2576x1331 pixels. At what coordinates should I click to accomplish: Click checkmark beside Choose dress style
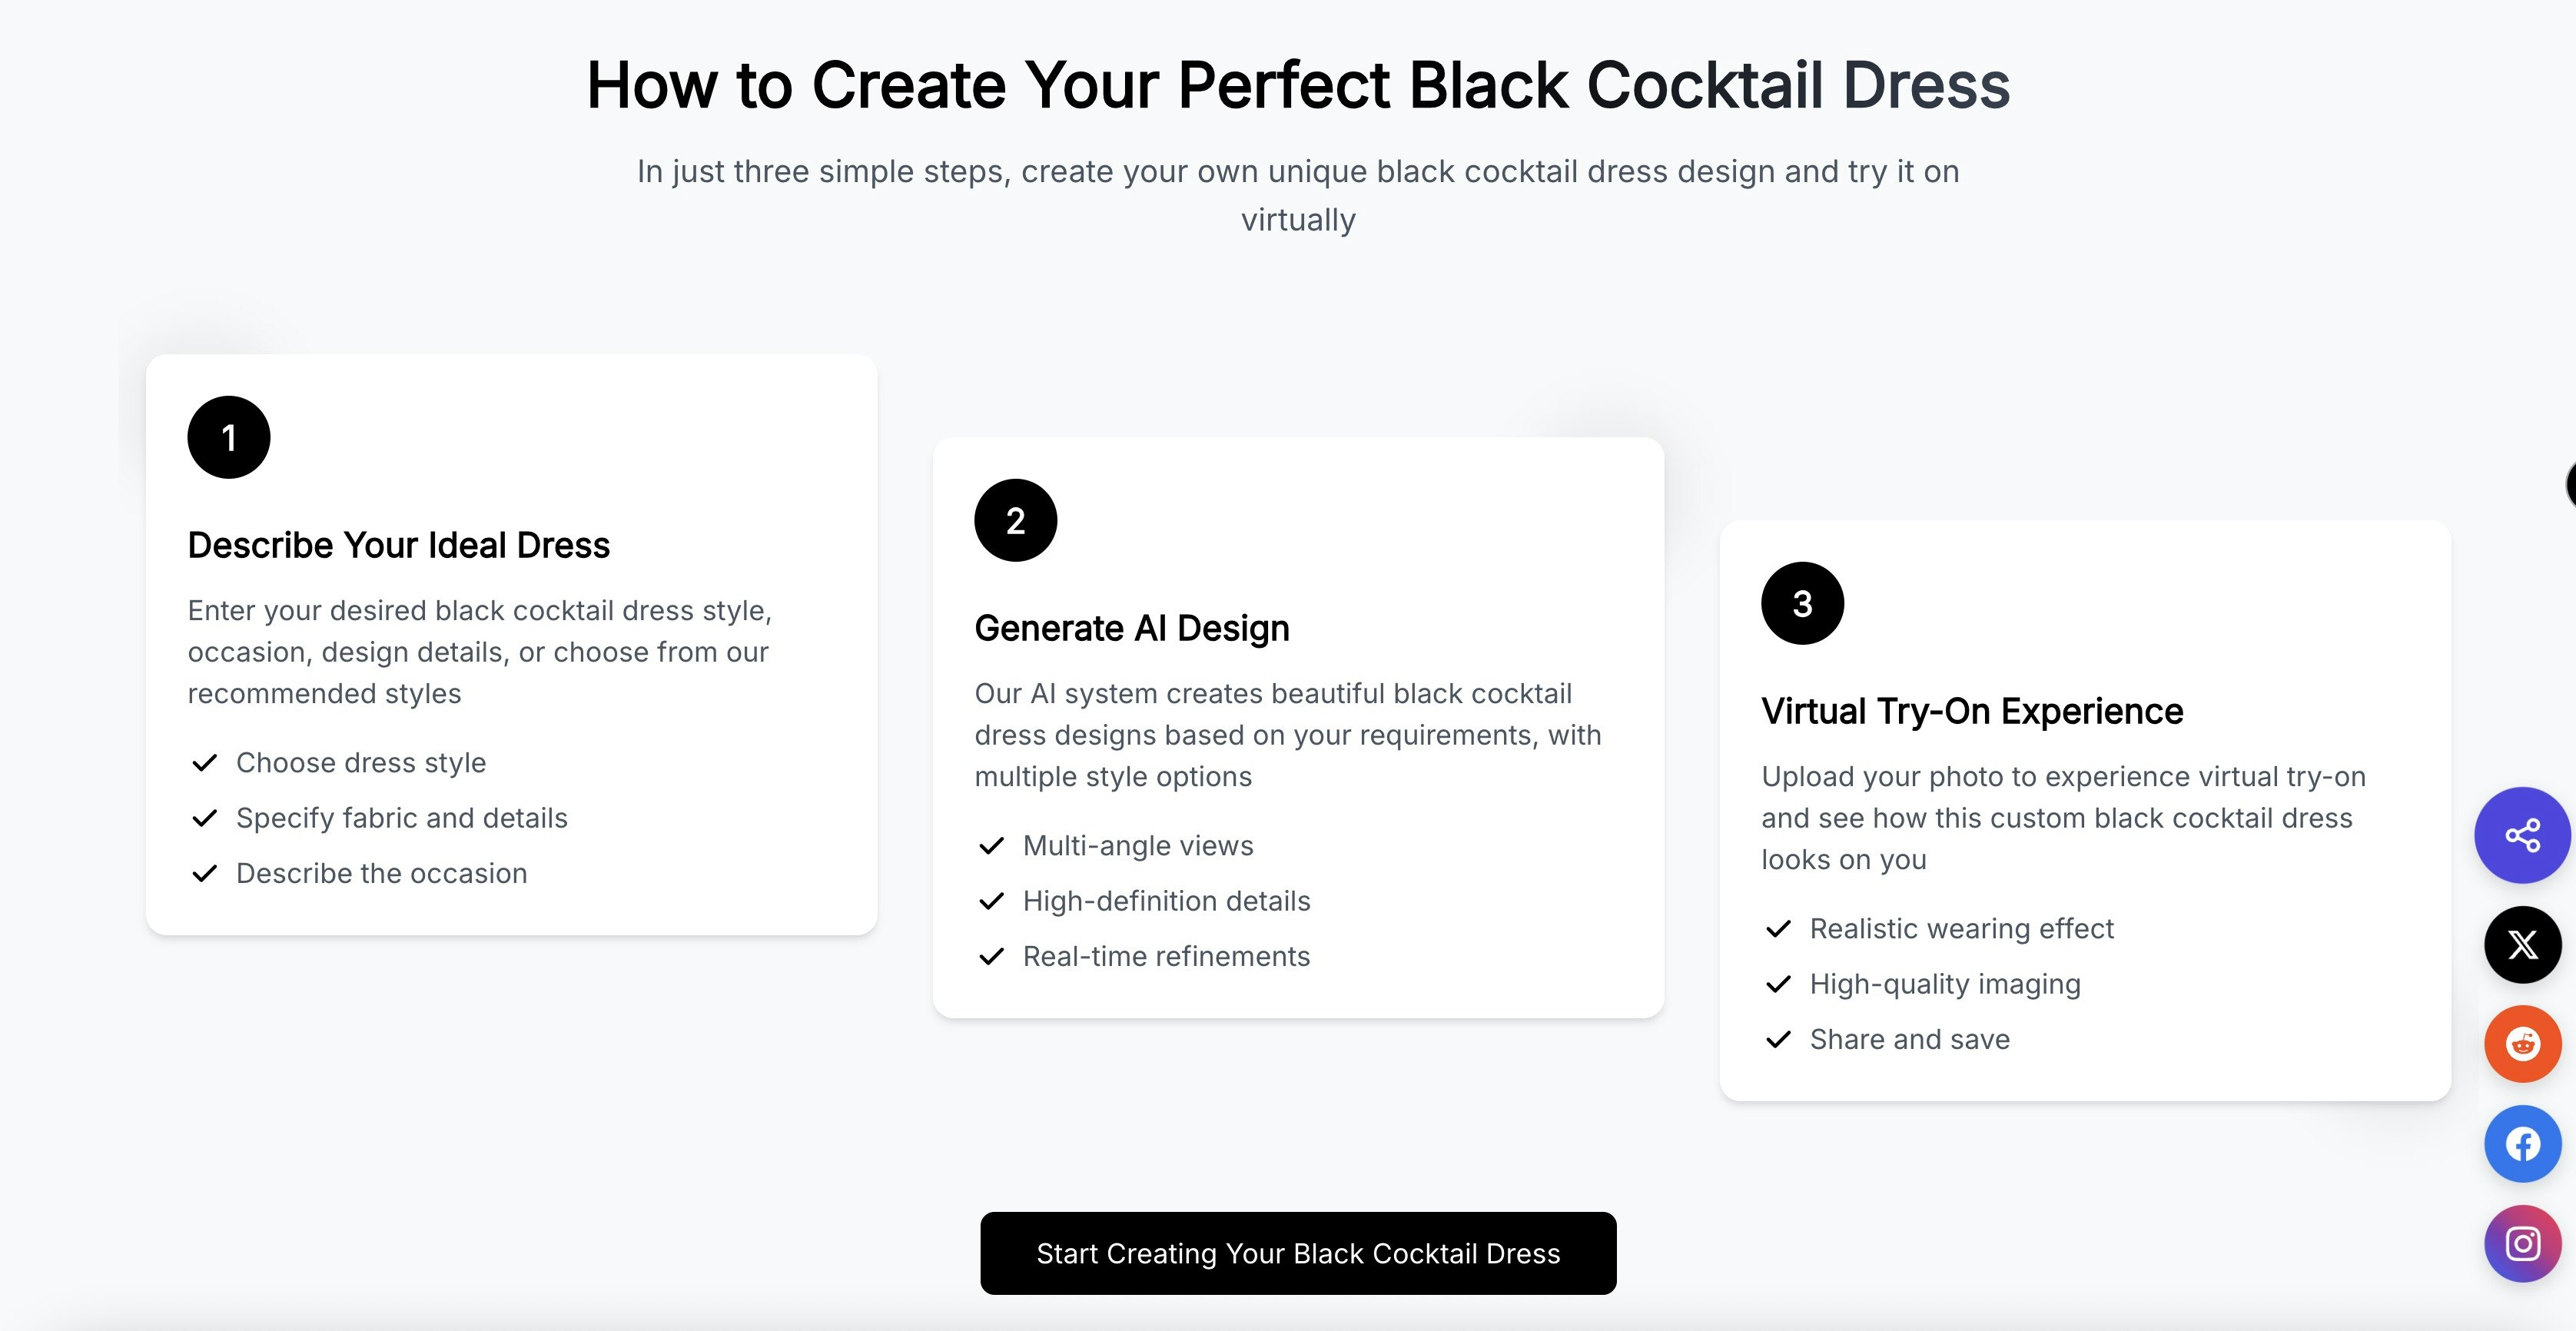tap(205, 763)
